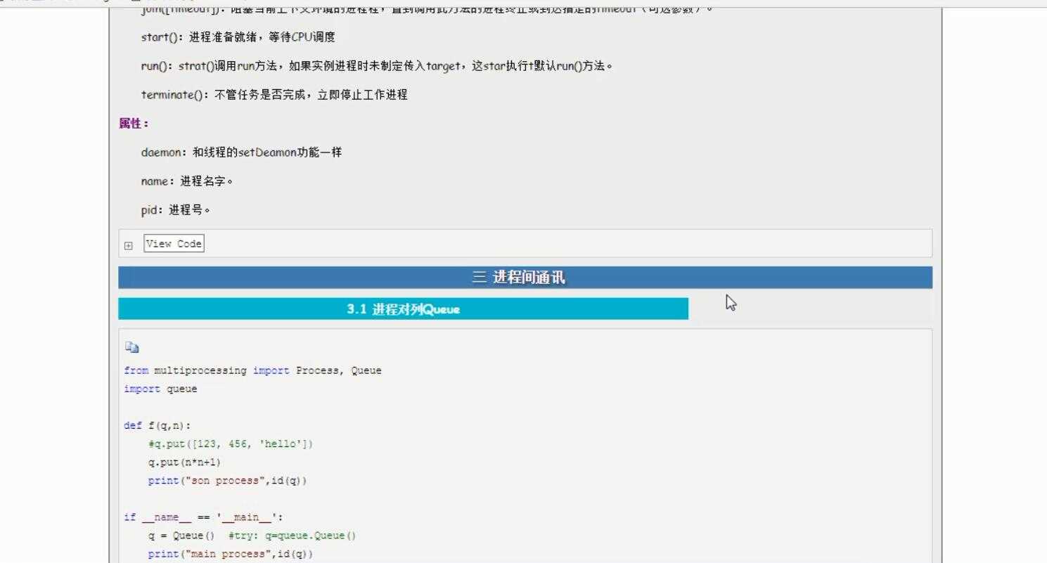This screenshot has height=563, width=1047.
Task: Click the copy code icon above the code block
Action: (x=132, y=347)
